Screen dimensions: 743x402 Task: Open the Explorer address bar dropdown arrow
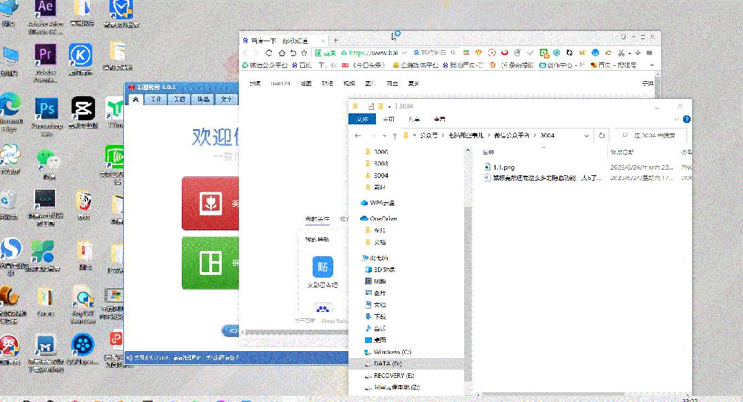[x=587, y=135]
